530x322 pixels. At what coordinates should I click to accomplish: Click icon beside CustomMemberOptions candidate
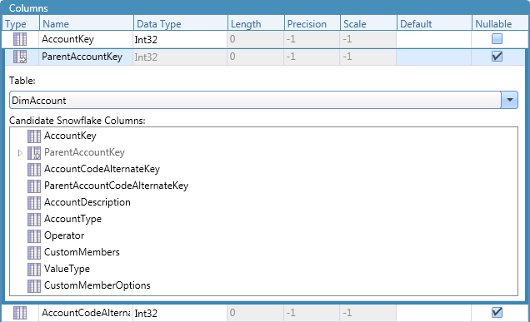click(34, 285)
